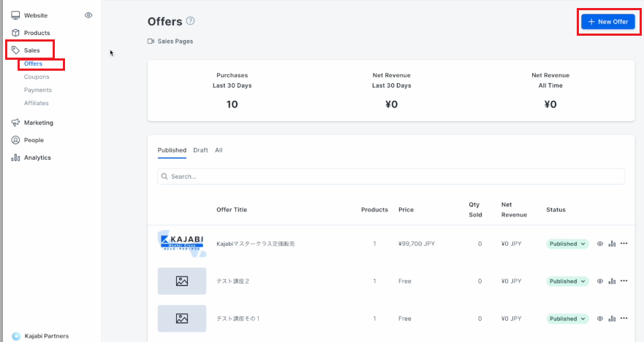Preview the テスト講座２ offer with eye icon
This screenshot has height=342, width=644.
click(x=600, y=281)
